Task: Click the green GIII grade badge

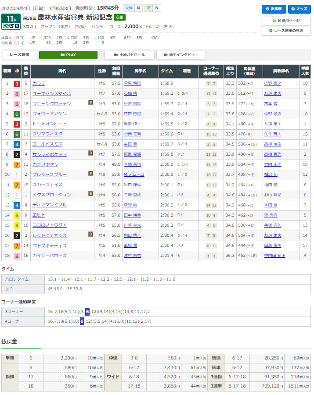Action: [119, 18]
